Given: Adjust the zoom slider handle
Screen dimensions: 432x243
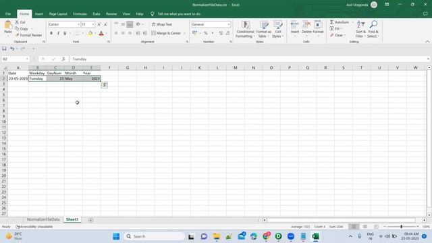Looking at the screenshot, I should 401,227.
